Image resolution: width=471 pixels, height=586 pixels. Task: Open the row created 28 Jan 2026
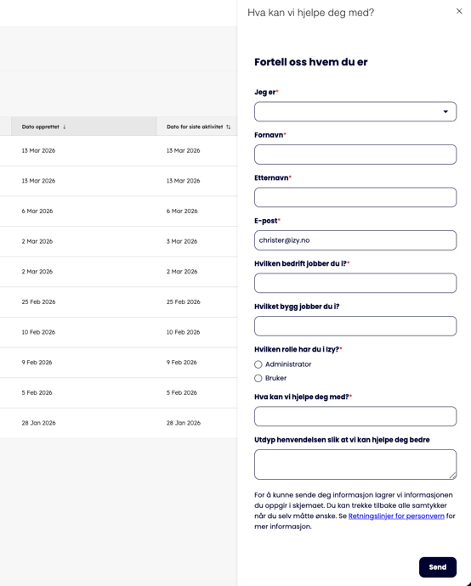[118, 423]
